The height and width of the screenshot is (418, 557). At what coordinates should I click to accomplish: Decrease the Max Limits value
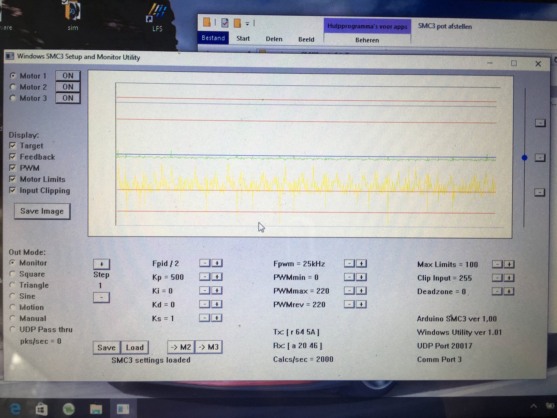tap(497, 264)
